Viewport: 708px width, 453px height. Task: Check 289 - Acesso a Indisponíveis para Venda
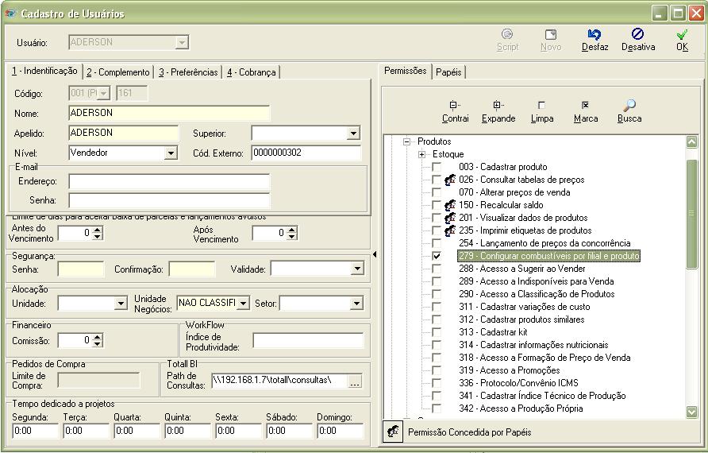[x=437, y=281]
